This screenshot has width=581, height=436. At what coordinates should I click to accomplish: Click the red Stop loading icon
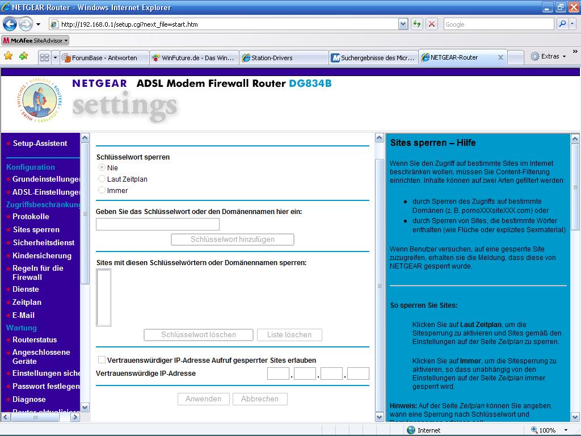(x=432, y=24)
